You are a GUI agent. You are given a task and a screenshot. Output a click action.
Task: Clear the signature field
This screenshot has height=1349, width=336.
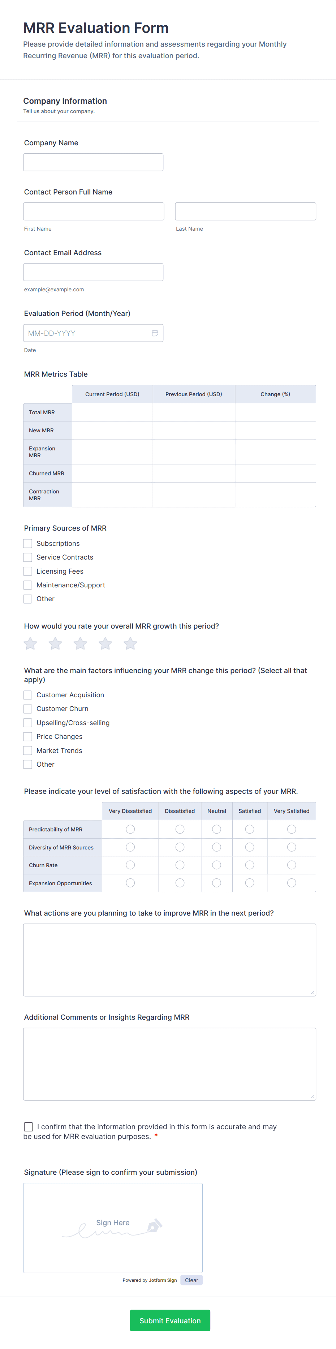pos(191,1280)
